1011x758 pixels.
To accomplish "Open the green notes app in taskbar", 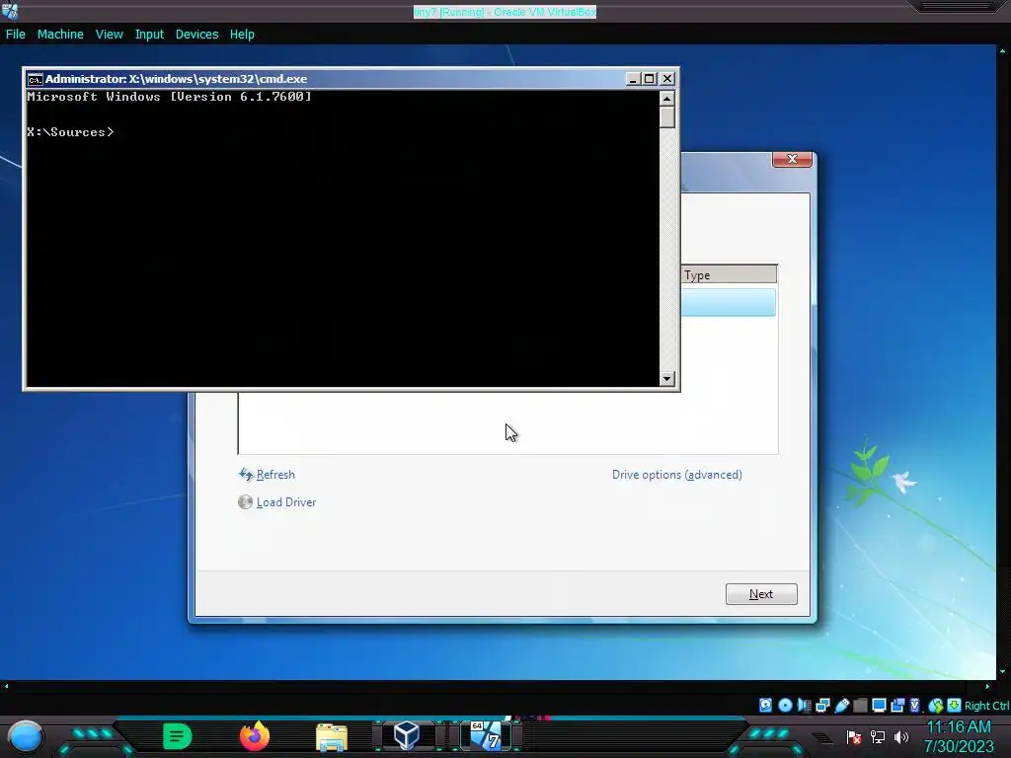I will tap(178, 736).
